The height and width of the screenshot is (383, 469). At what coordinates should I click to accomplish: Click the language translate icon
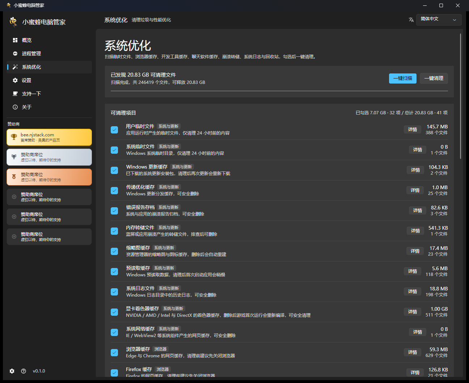411,20
